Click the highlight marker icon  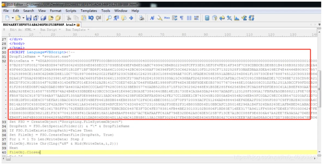[160, 18]
